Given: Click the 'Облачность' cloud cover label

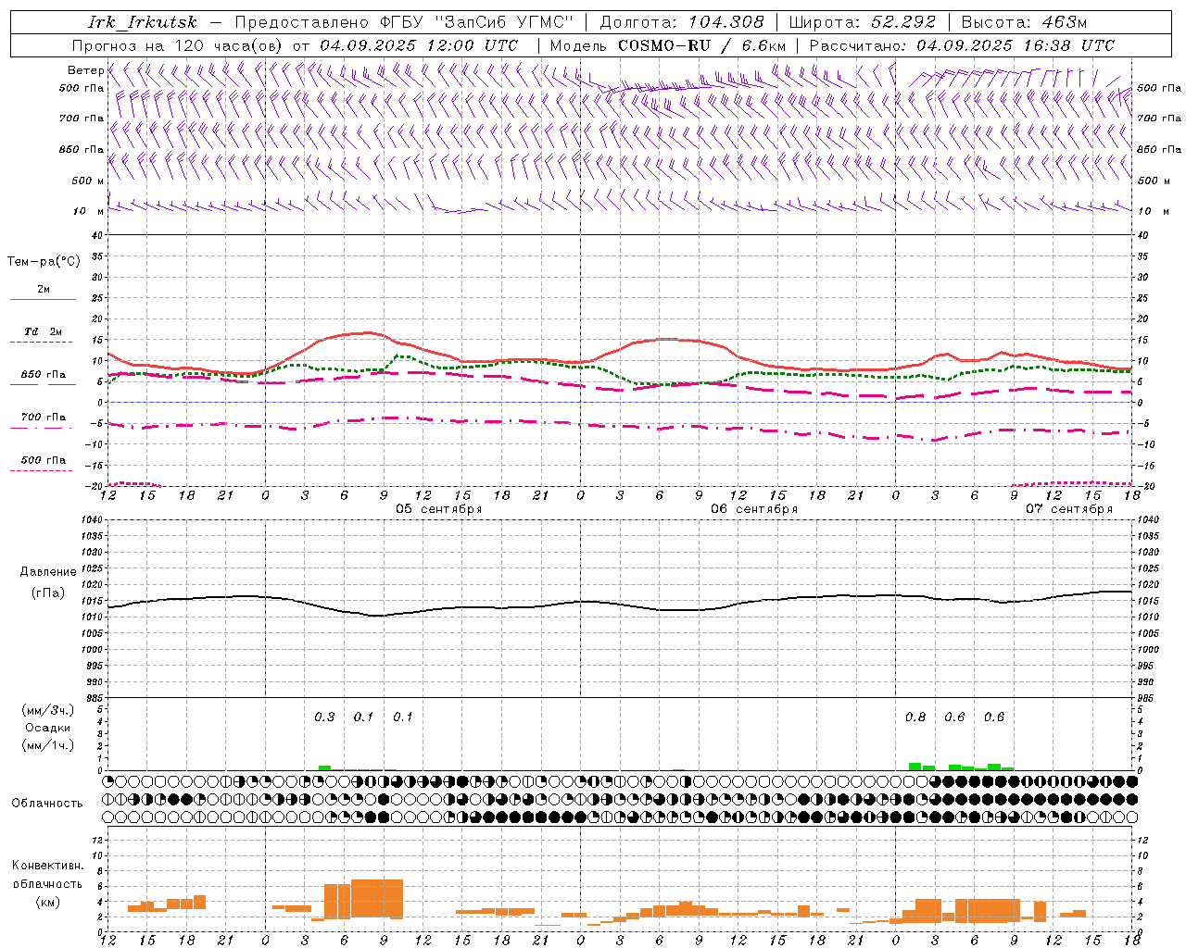Looking at the screenshot, I should tap(47, 803).
